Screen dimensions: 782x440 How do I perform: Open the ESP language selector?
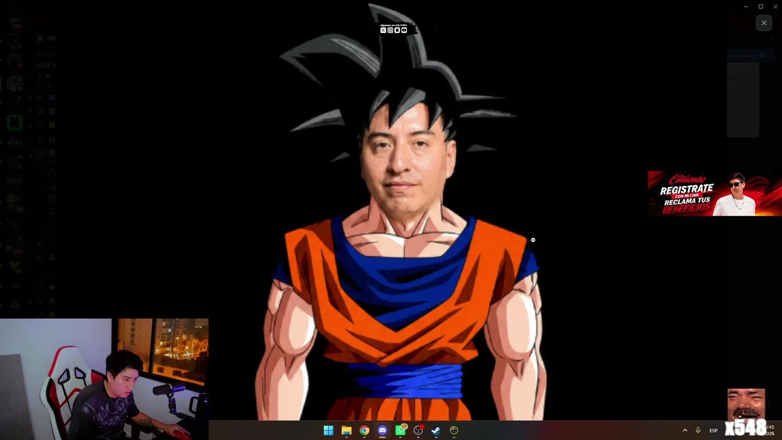[713, 430]
